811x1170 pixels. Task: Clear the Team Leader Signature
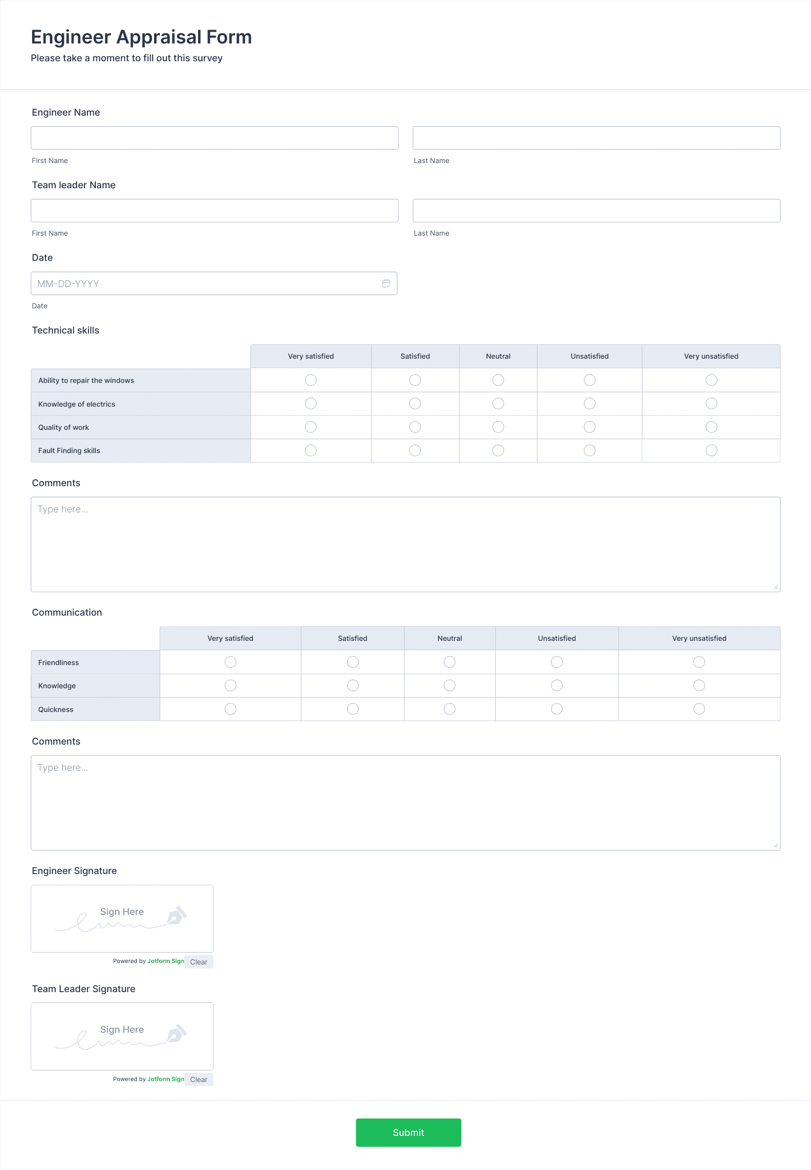(199, 1080)
